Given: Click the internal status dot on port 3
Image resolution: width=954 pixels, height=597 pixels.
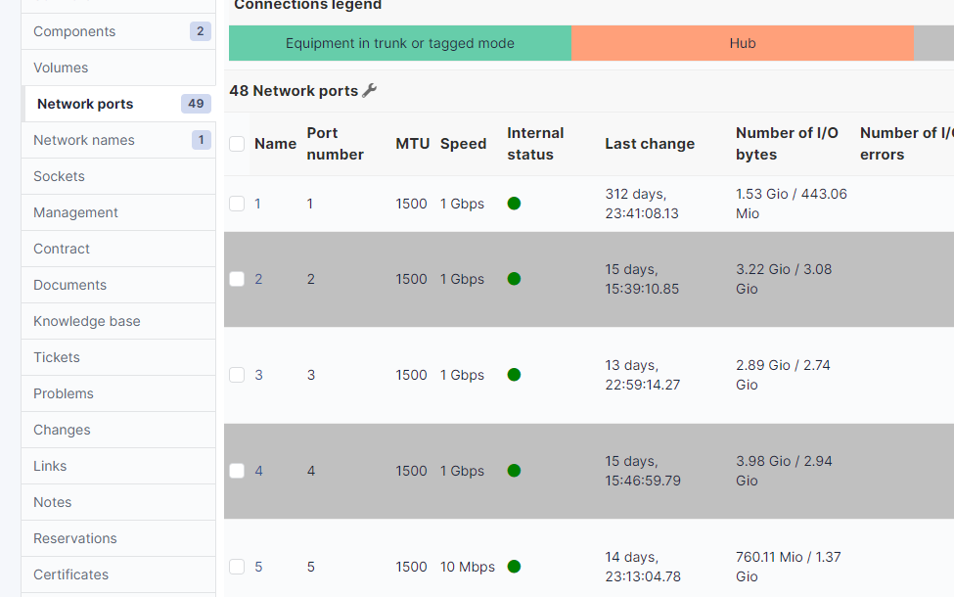Looking at the screenshot, I should 514,375.
